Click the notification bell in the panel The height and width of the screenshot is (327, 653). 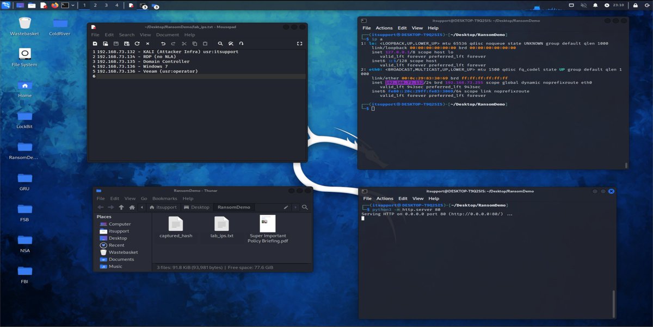click(595, 5)
